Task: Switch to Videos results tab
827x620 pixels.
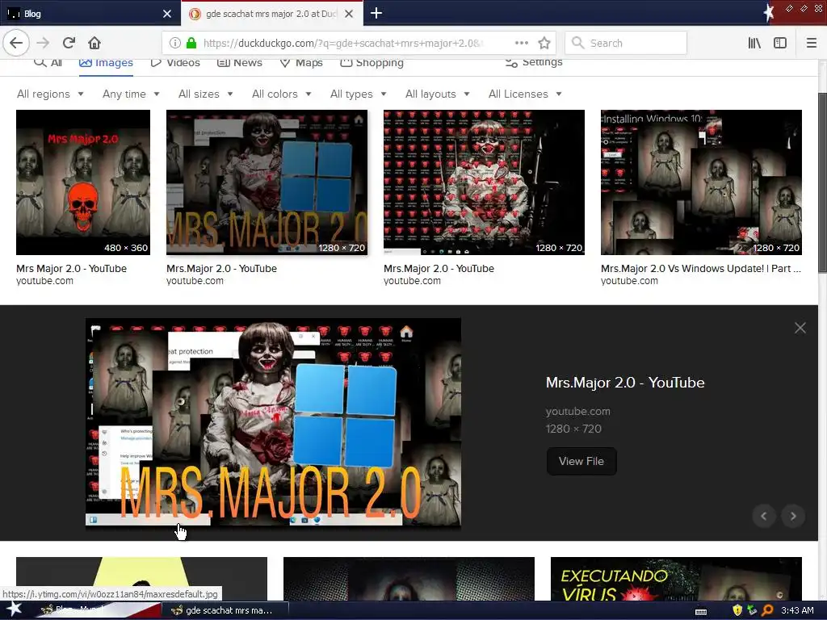Action: [x=175, y=63]
